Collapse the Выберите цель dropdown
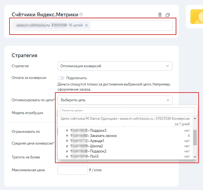This screenshot has width=203, height=190. click(115, 100)
